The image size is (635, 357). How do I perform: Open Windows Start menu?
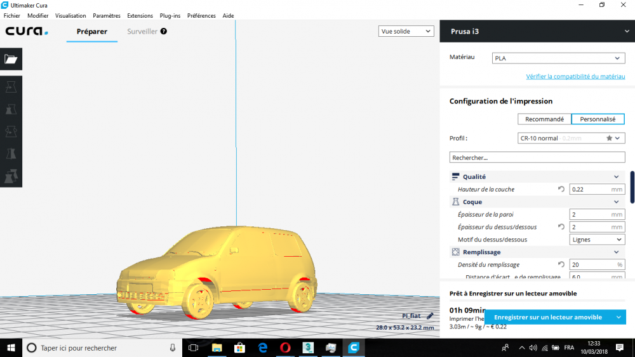click(11, 347)
